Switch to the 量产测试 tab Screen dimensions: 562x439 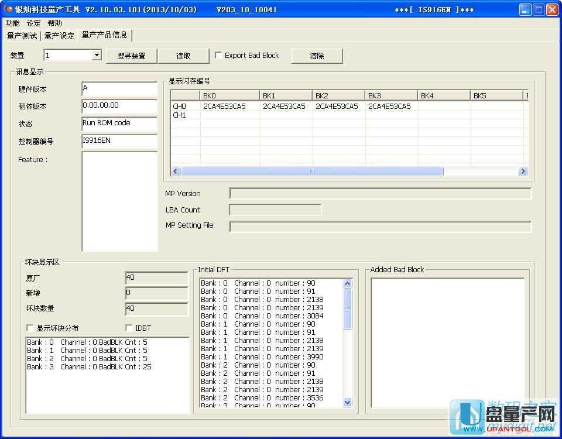[x=22, y=36]
